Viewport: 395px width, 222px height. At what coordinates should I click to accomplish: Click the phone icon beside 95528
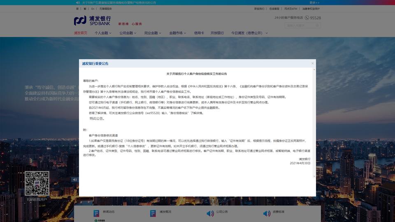click(x=307, y=18)
